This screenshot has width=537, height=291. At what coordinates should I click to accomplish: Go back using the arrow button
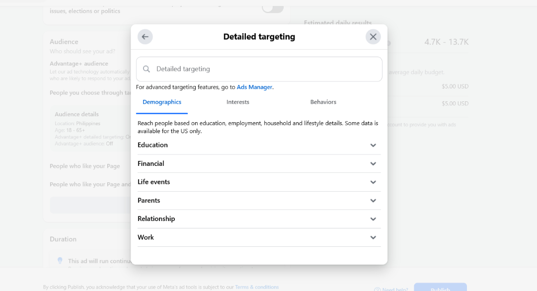[145, 37]
